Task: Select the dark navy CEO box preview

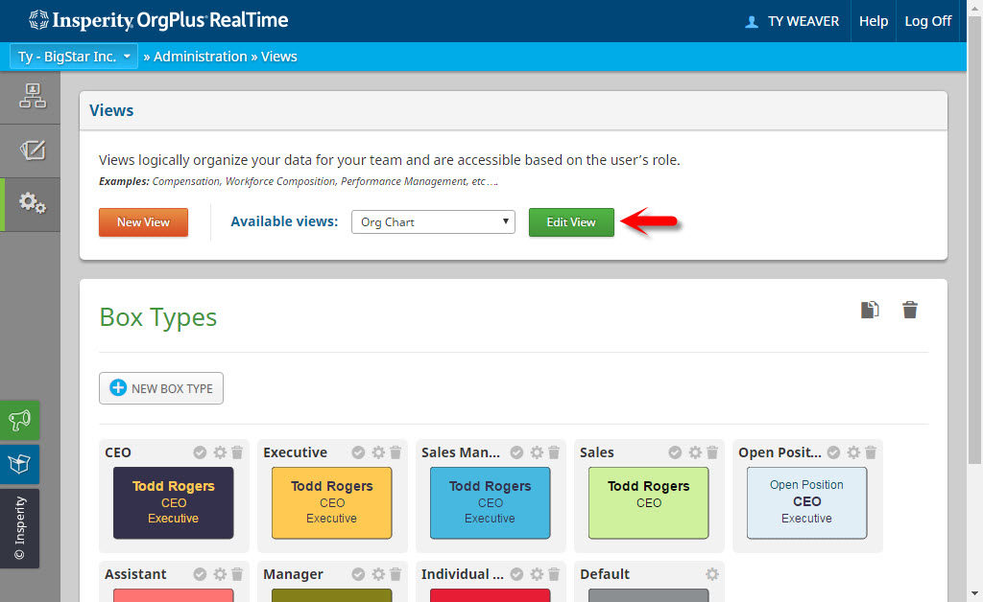Action: pos(173,502)
